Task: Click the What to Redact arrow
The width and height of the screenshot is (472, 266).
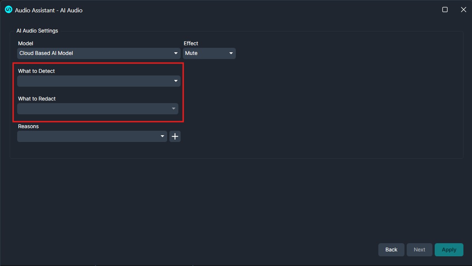Action: point(174,109)
